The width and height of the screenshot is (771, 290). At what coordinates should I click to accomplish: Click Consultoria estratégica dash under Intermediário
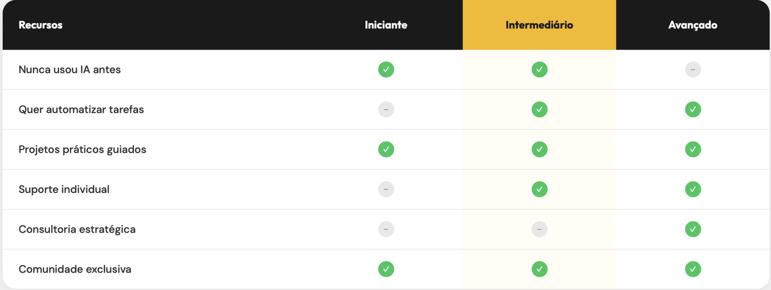(x=539, y=229)
